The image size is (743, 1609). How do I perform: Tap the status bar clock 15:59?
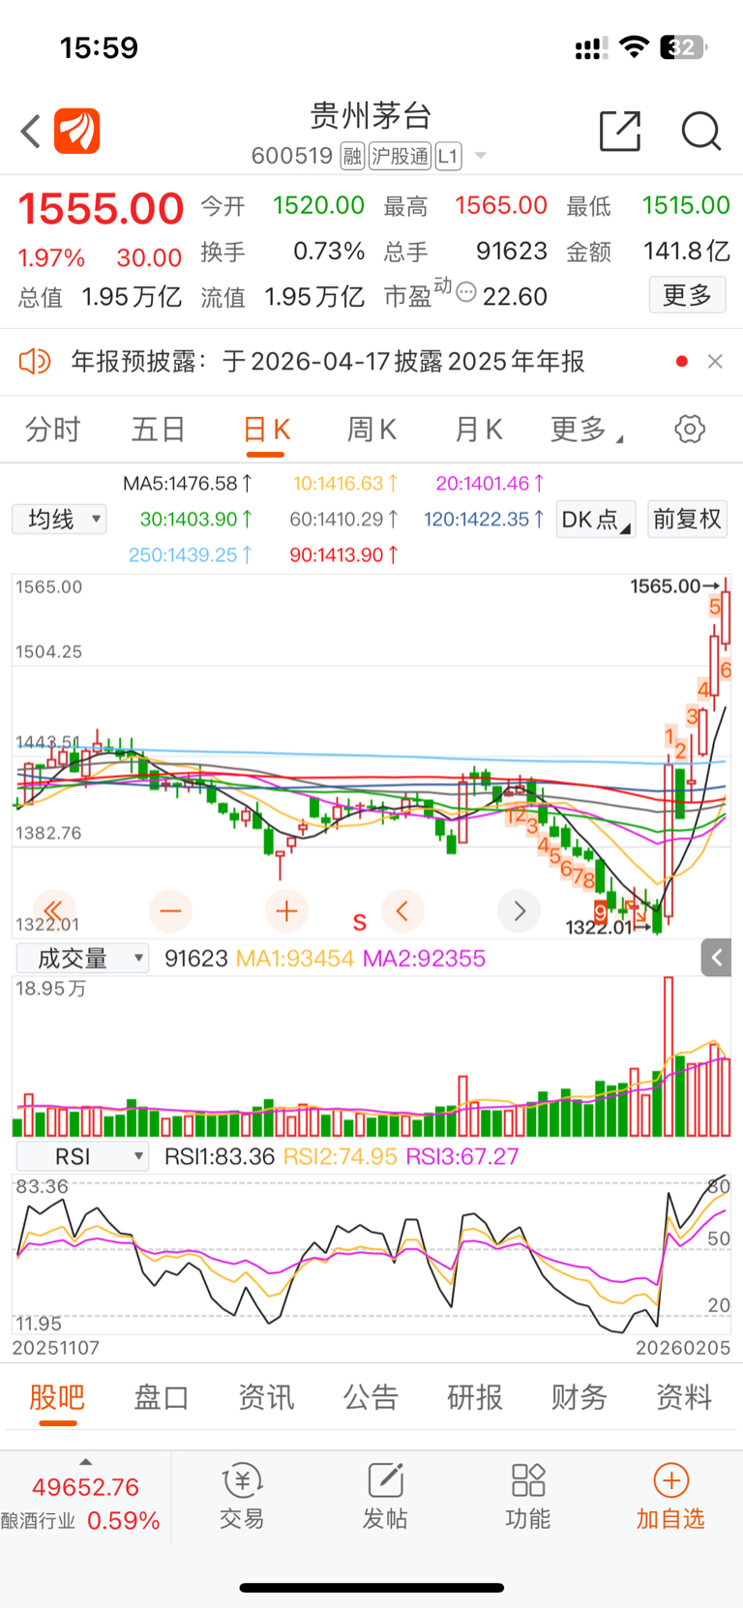coord(99,47)
